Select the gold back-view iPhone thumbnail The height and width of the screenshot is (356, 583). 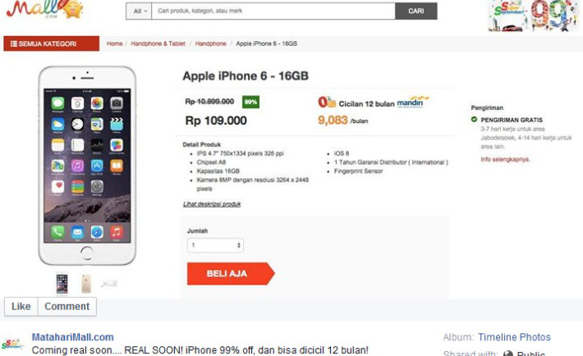[x=86, y=284]
